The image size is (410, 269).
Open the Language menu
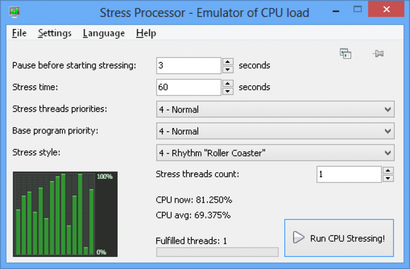tap(104, 33)
